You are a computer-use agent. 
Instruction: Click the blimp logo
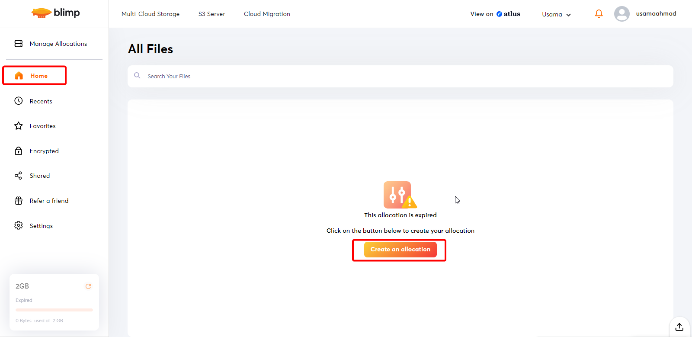coord(55,13)
